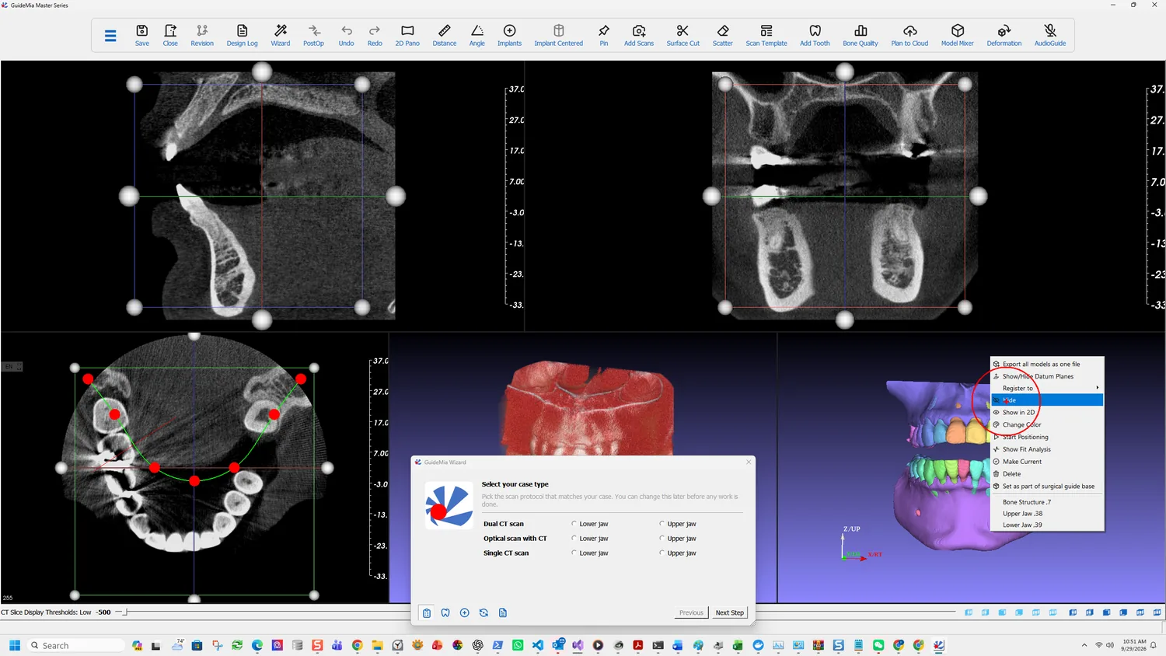
Task: Select the Pin tool
Action: tap(604, 35)
